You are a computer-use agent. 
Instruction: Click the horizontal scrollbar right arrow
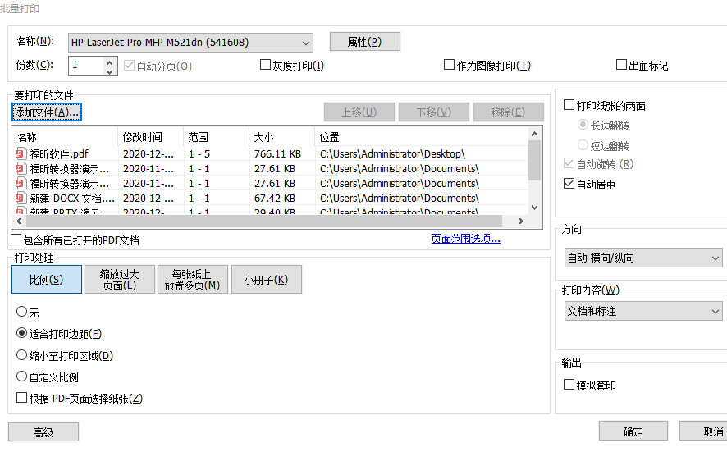point(521,221)
